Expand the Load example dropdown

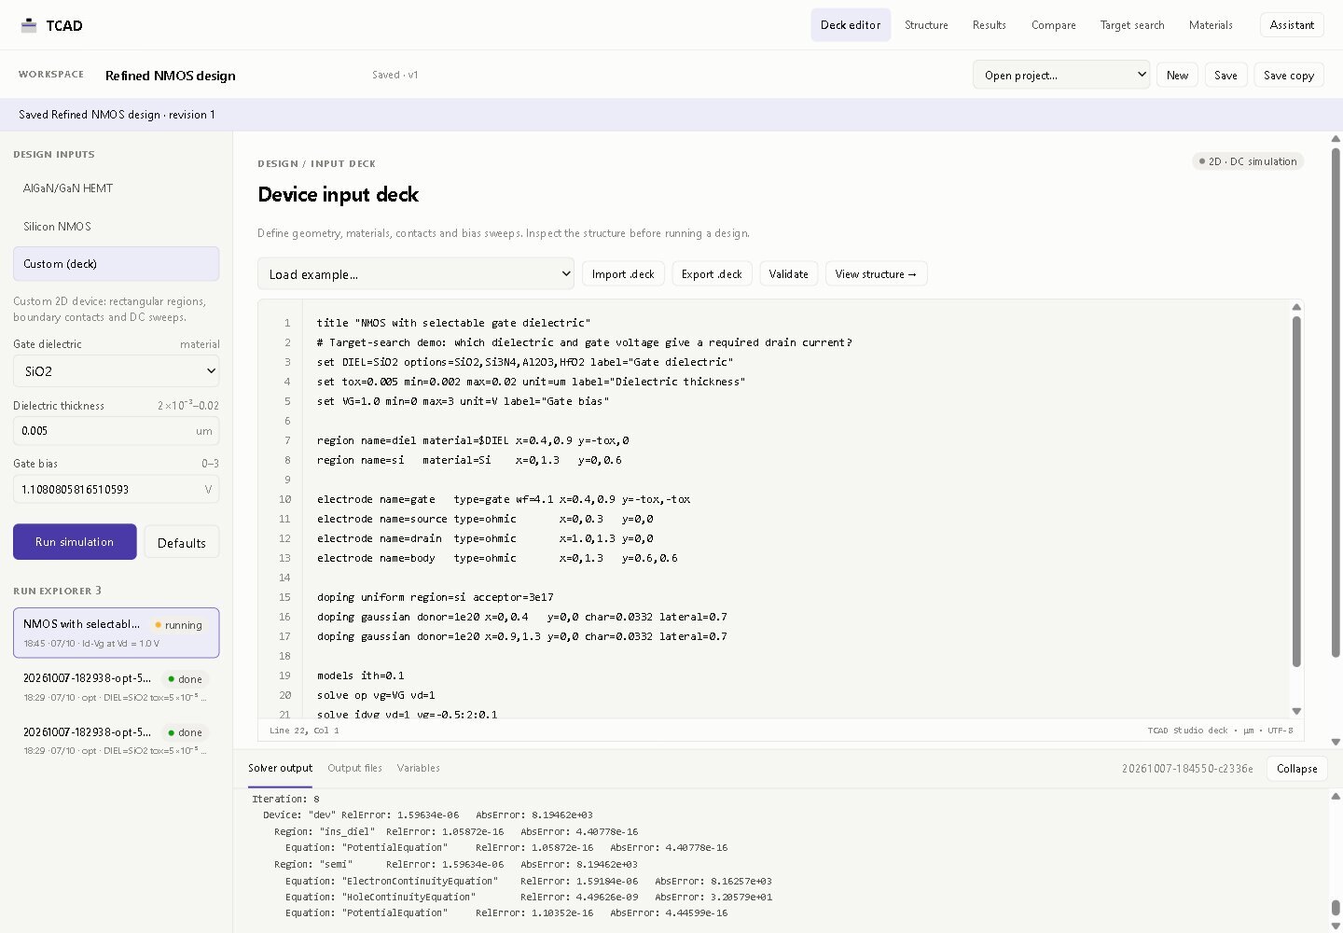click(x=415, y=274)
